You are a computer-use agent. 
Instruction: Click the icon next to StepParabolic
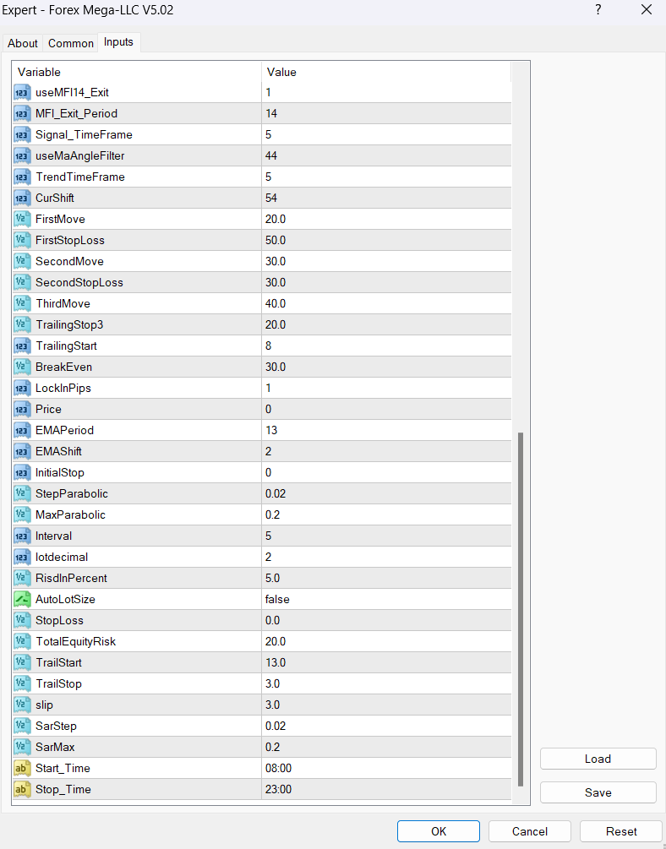(x=22, y=494)
